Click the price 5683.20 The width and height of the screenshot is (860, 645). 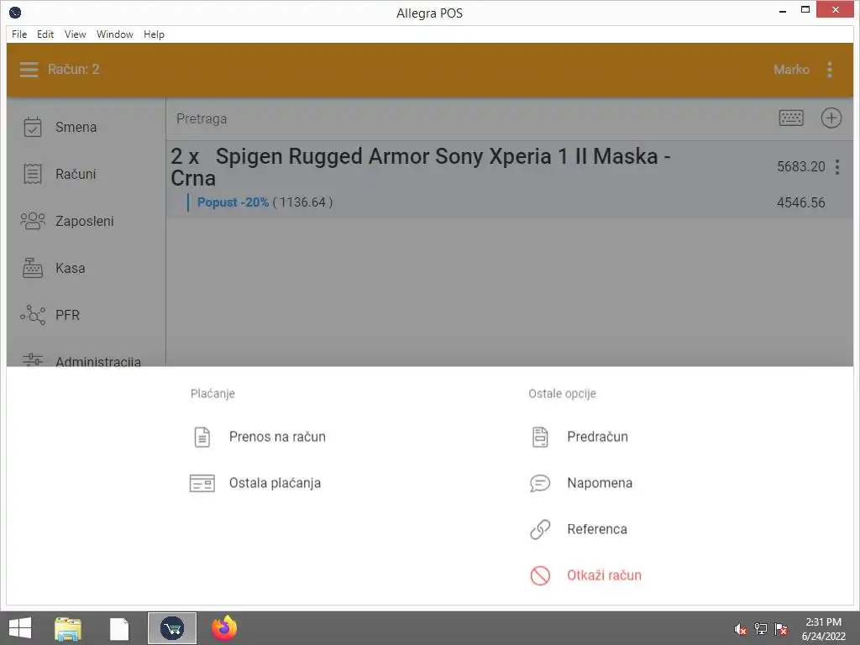800,167
